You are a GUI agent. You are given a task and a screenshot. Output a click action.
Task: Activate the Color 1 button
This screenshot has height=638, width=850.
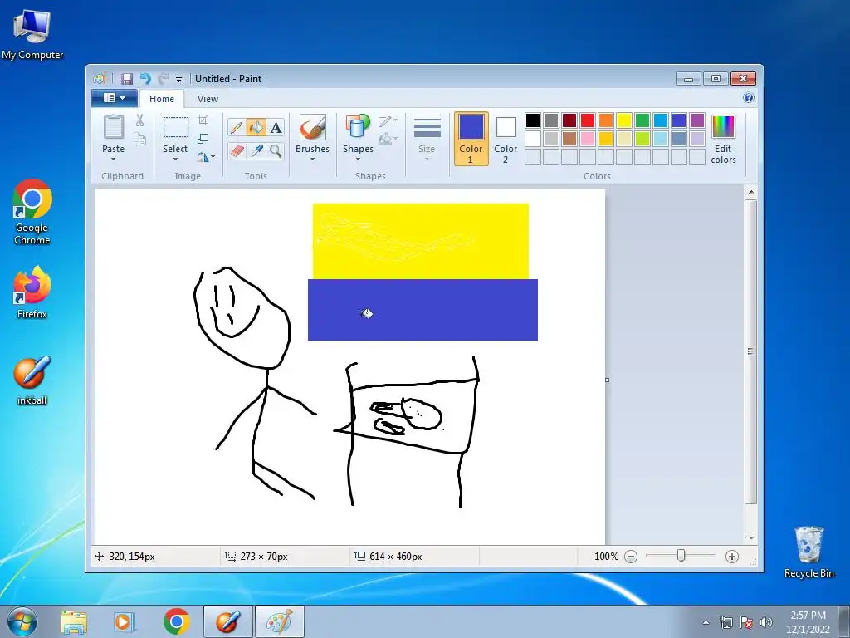(x=471, y=139)
